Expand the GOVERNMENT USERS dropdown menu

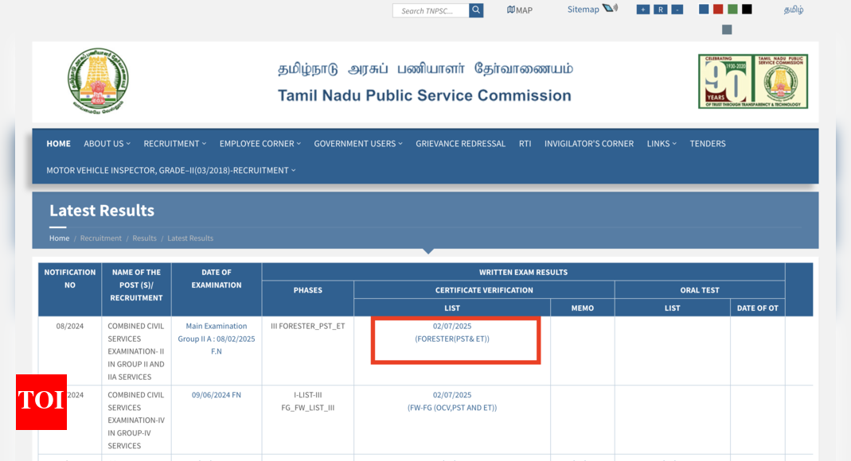(x=358, y=144)
